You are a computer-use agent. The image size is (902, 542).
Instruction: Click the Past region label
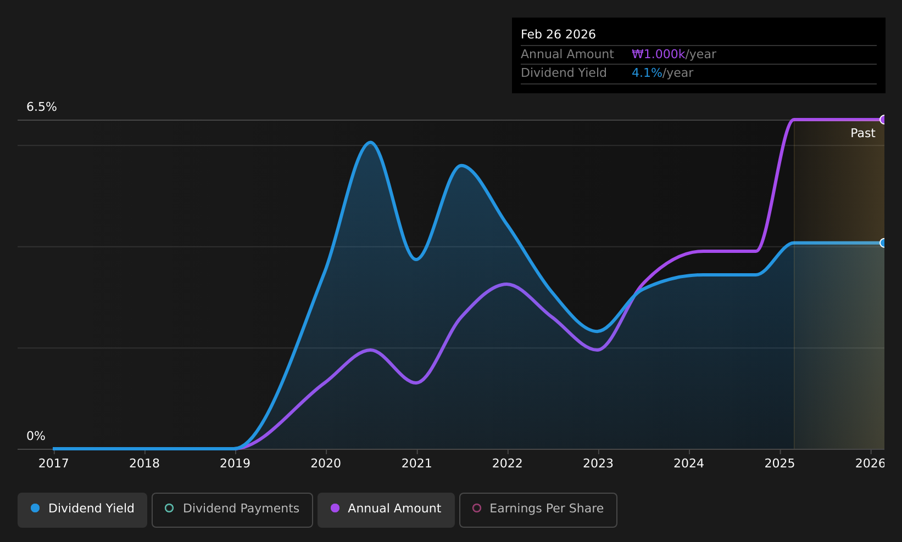862,133
